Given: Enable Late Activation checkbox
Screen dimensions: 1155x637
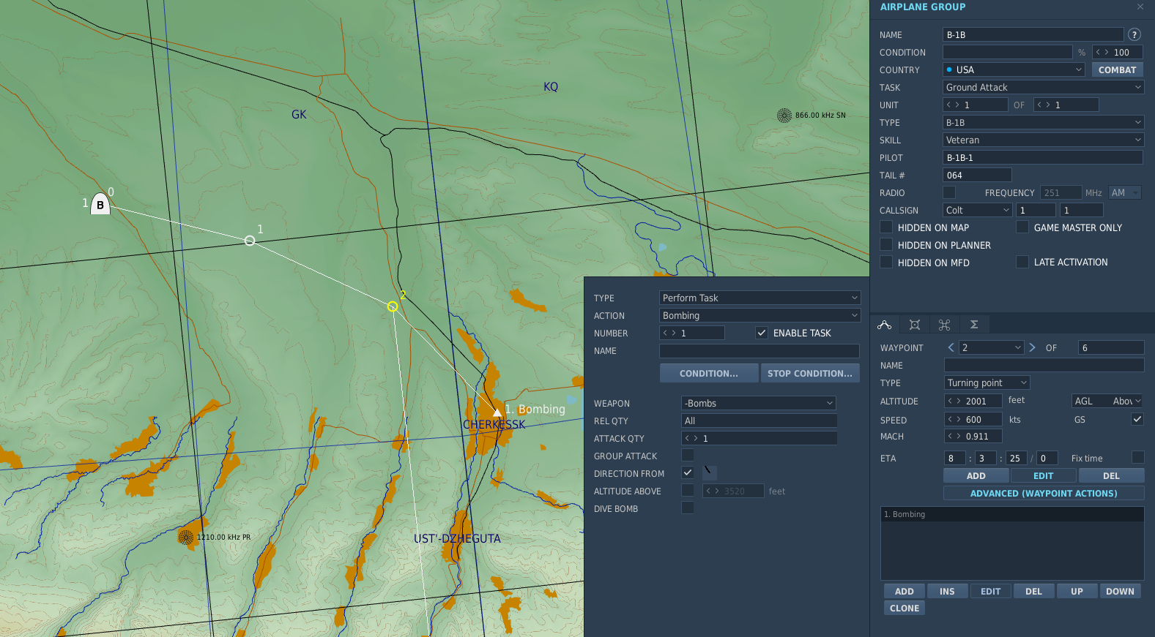Looking at the screenshot, I should click(1022, 262).
